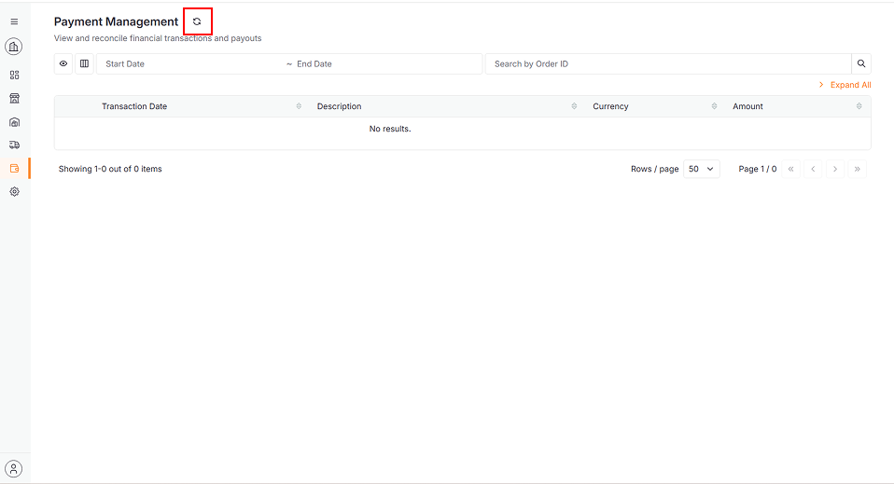Click the company building logo icon

point(14,47)
